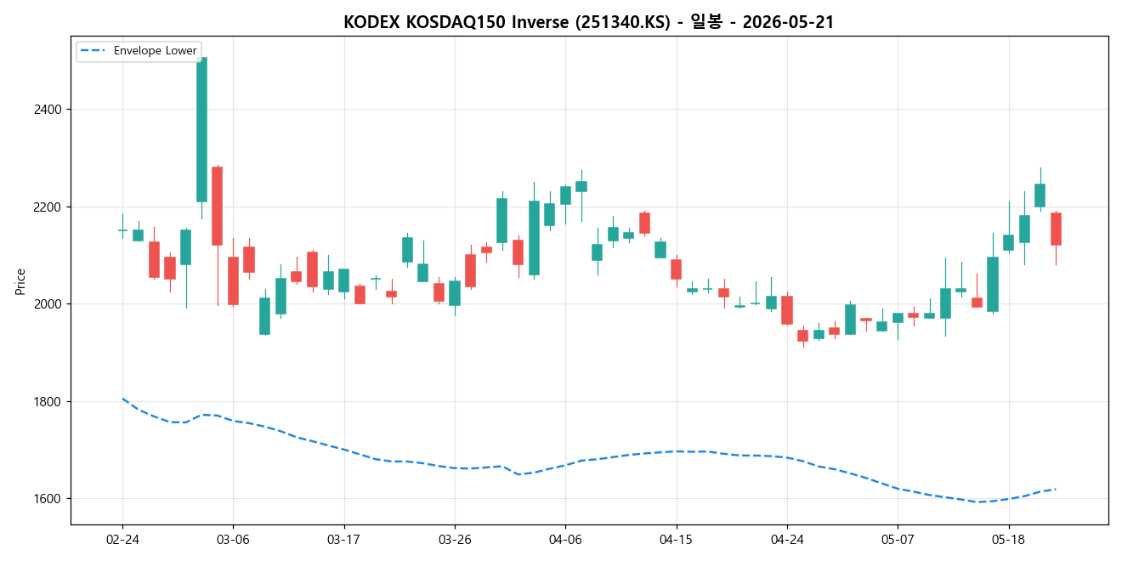Click the 1800 y-axis tick label

pyautogui.click(x=47, y=401)
